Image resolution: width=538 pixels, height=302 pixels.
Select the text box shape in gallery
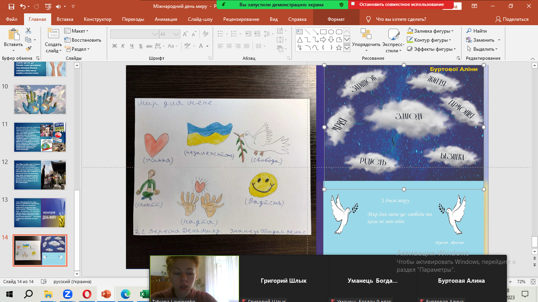(x=300, y=32)
